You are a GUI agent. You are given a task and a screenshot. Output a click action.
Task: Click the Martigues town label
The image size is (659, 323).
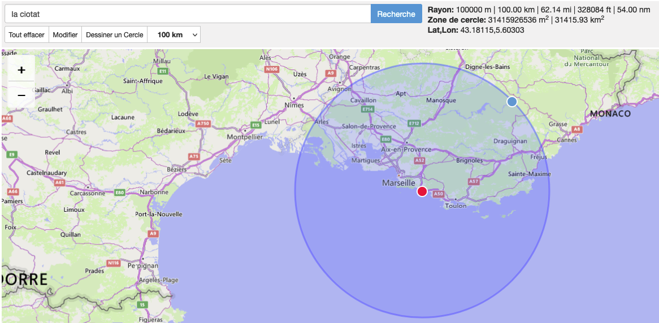click(366, 160)
